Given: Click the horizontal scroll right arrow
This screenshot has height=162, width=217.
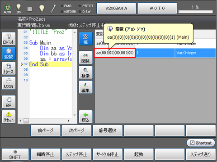Looking at the screenshot, I should pyautogui.click(x=69, y=121).
